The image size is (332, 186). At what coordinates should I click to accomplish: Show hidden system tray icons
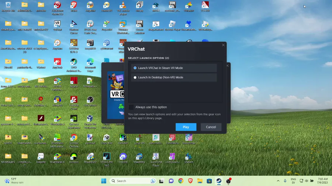coord(278,181)
